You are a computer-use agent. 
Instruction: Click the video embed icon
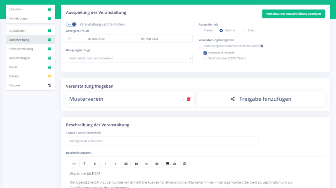[x=184, y=164]
